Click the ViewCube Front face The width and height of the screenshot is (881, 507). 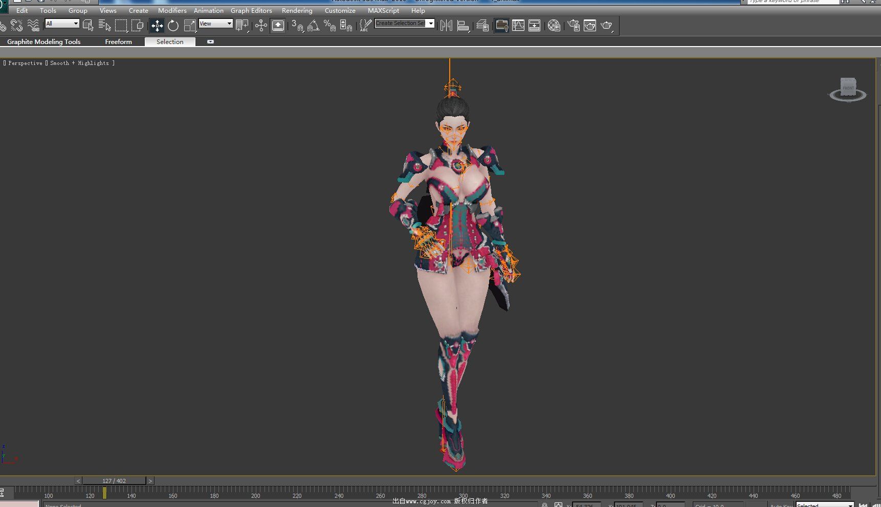(x=848, y=87)
